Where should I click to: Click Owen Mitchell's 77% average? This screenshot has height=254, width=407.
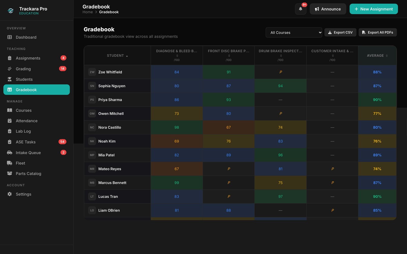377,114
